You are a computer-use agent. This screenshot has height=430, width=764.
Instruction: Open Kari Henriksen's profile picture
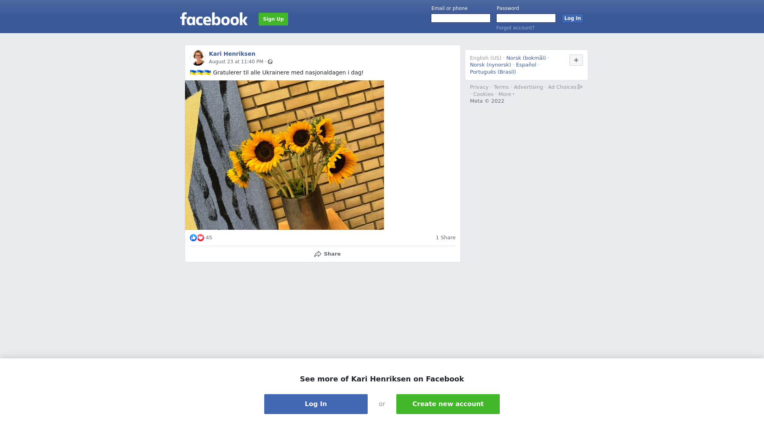point(197,58)
